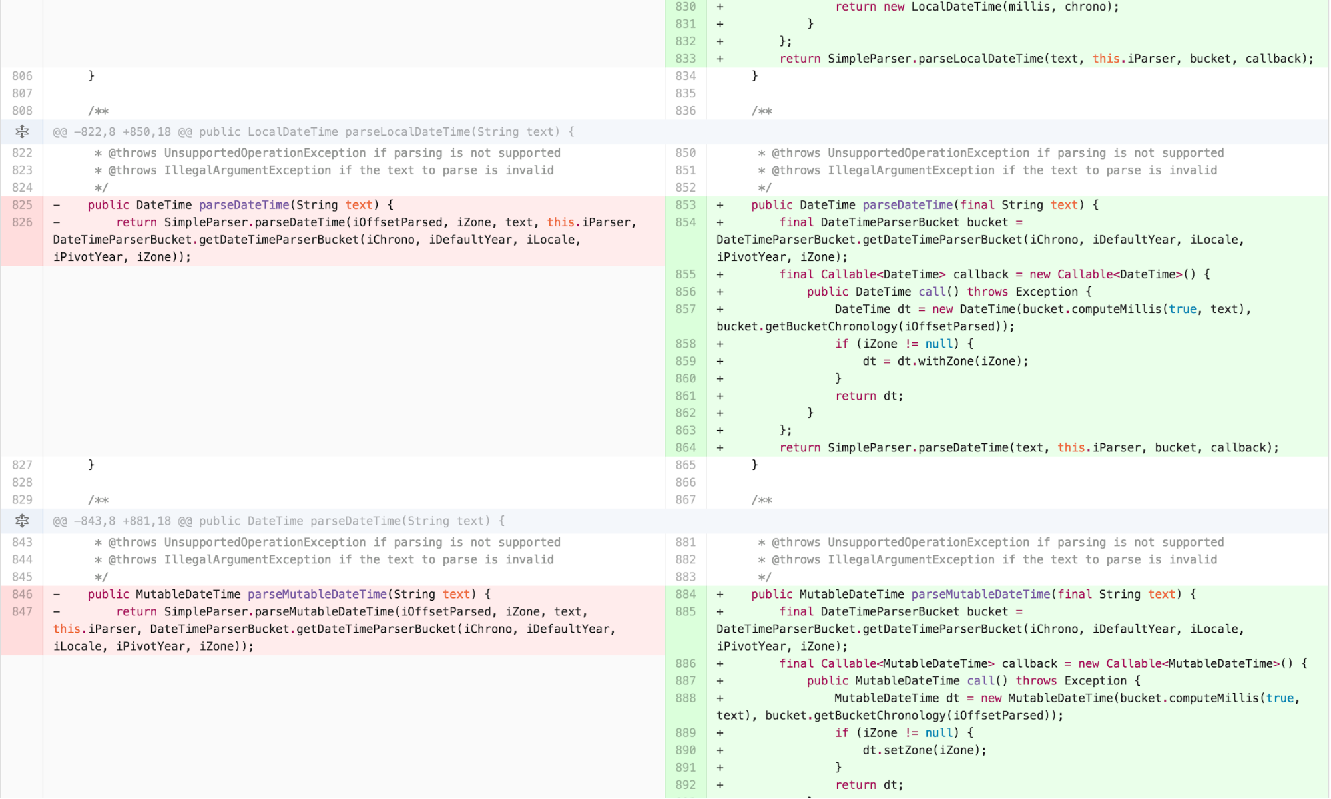Click added line 'return new LocalDateTime(millis, chrono);'
Screen dimensions: 1331x799
coord(977,7)
